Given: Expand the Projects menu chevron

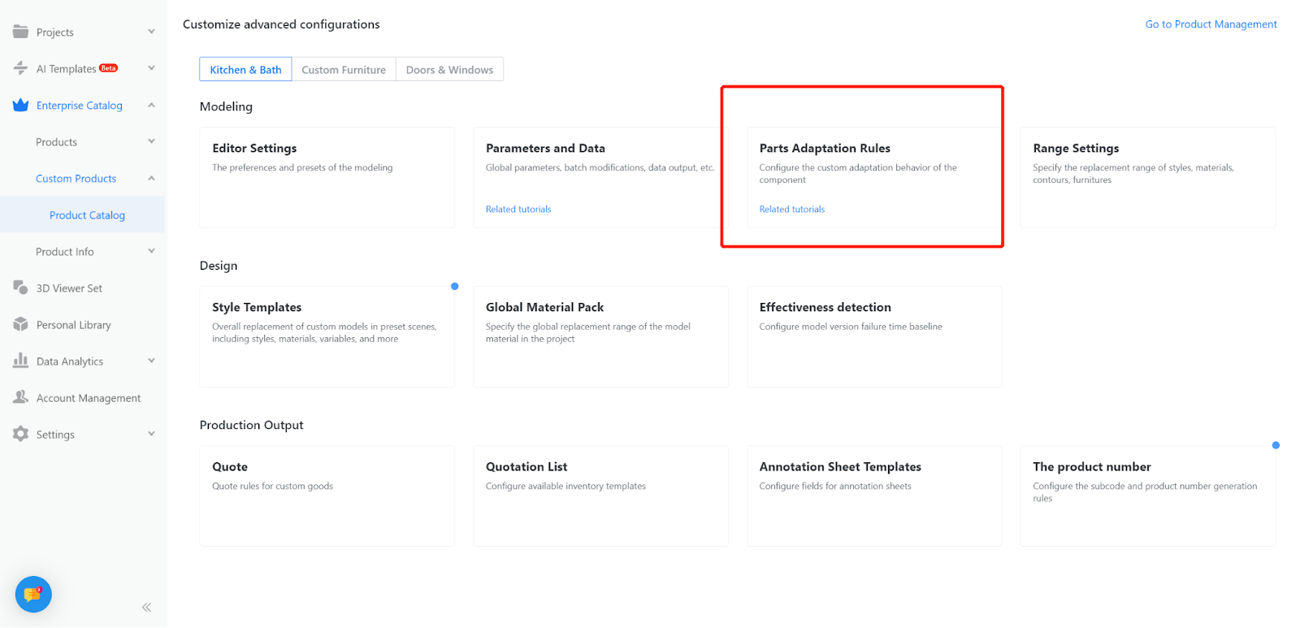Looking at the screenshot, I should click(x=151, y=32).
